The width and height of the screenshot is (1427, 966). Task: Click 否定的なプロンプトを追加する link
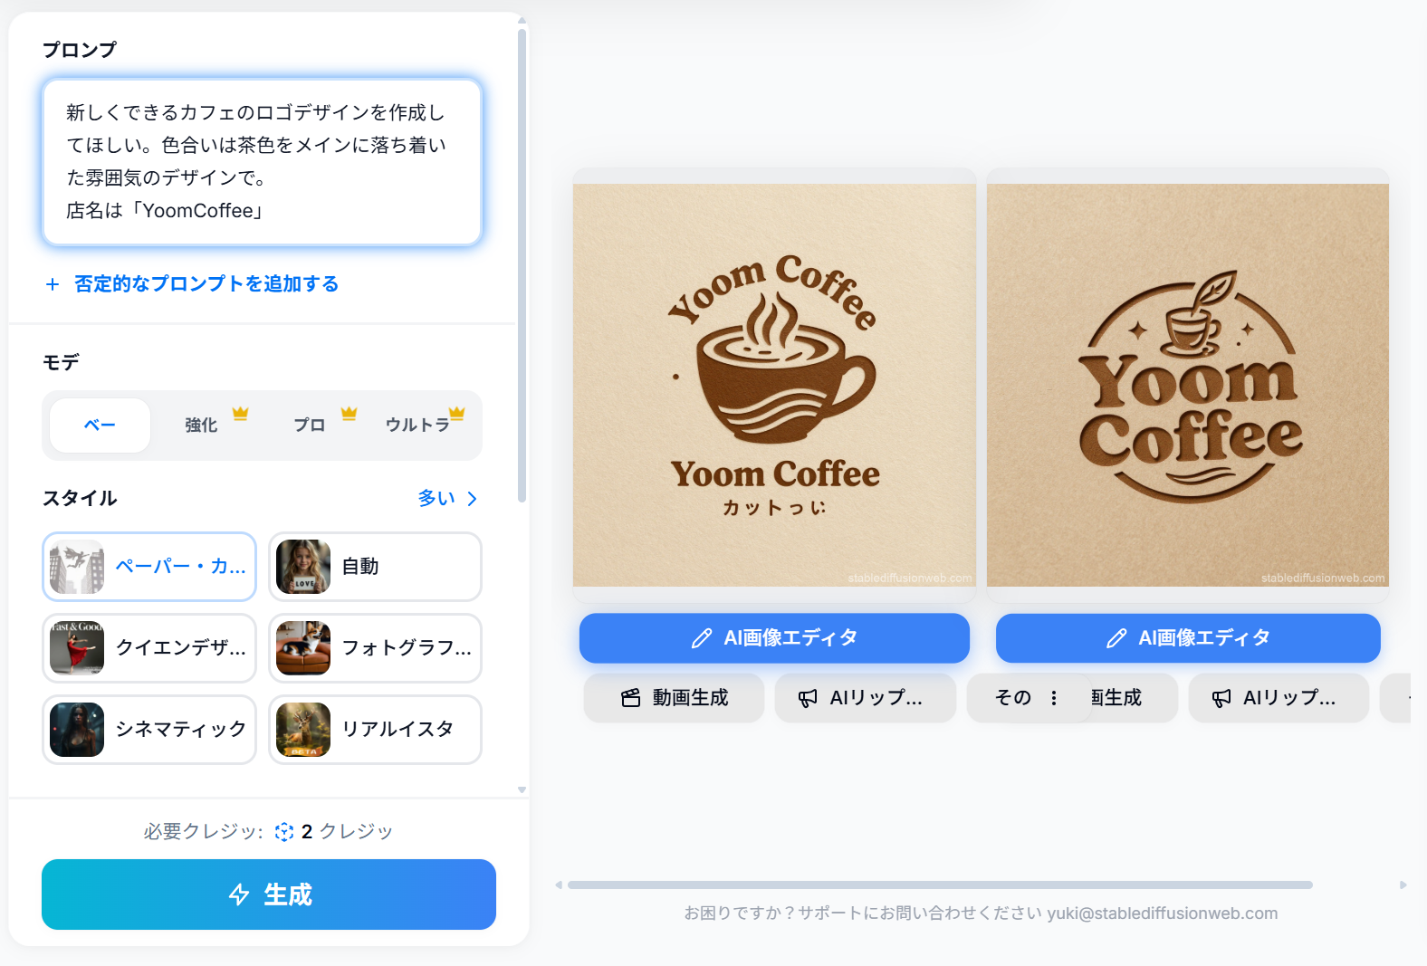(x=206, y=284)
